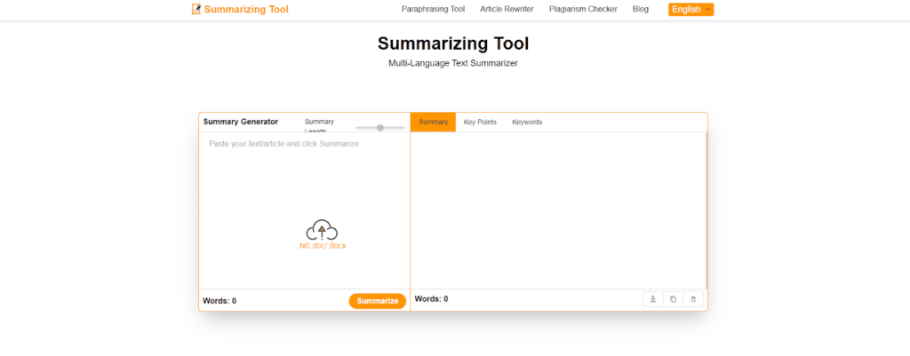Copy the summary with the copy icon

[x=673, y=299]
